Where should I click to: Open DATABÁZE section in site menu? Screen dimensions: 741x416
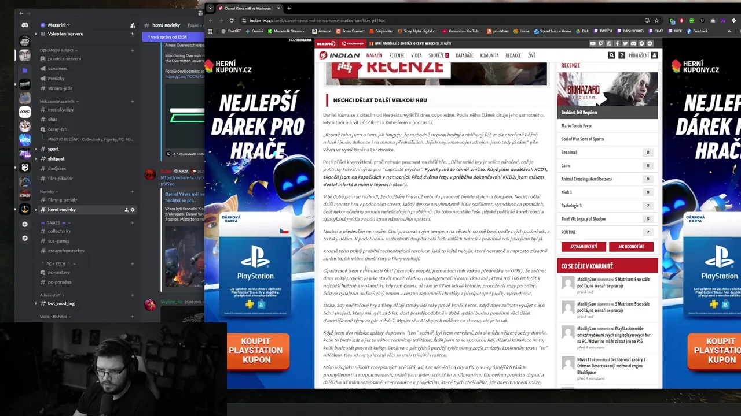coord(464,55)
